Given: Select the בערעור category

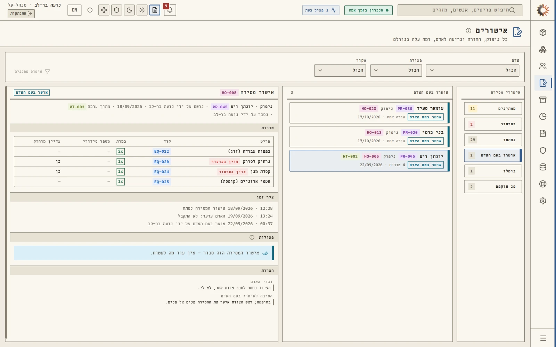Looking at the screenshot, I should coord(493,124).
